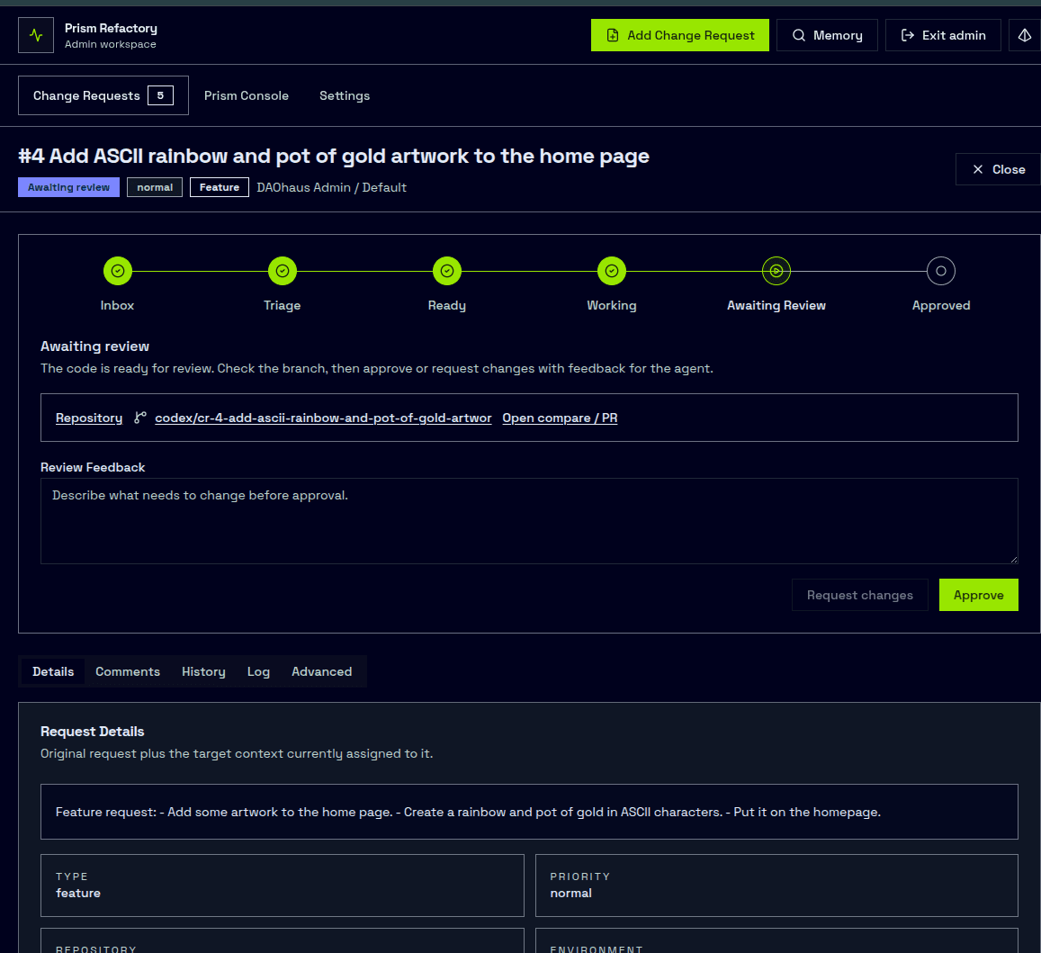Image resolution: width=1041 pixels, height=953 pixels.
Task: Click the highlighted Awaiting Review stage indicator
Action: click(776, 271)
